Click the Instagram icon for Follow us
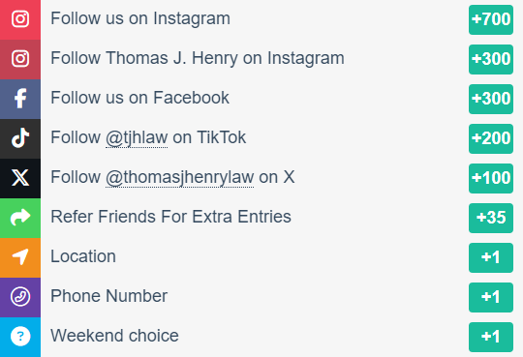 click(x=20, y=18)
